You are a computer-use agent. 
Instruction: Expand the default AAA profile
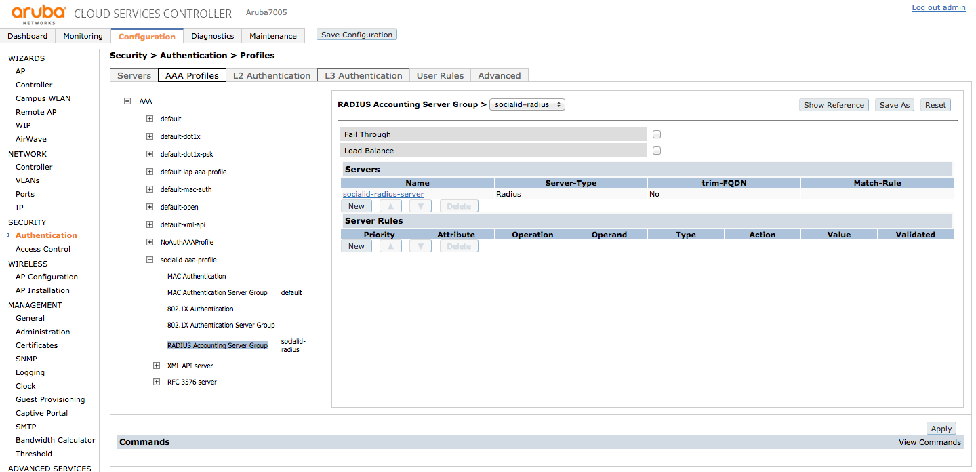150,119
